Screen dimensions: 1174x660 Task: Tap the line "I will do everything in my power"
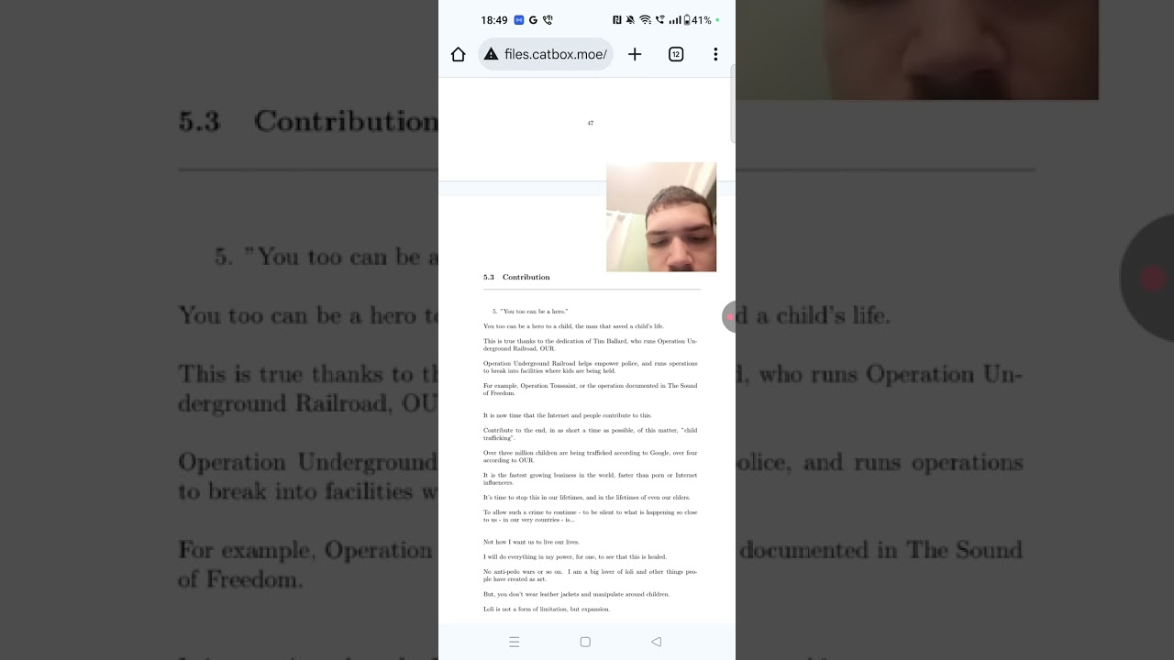click(x=575, y=556)
